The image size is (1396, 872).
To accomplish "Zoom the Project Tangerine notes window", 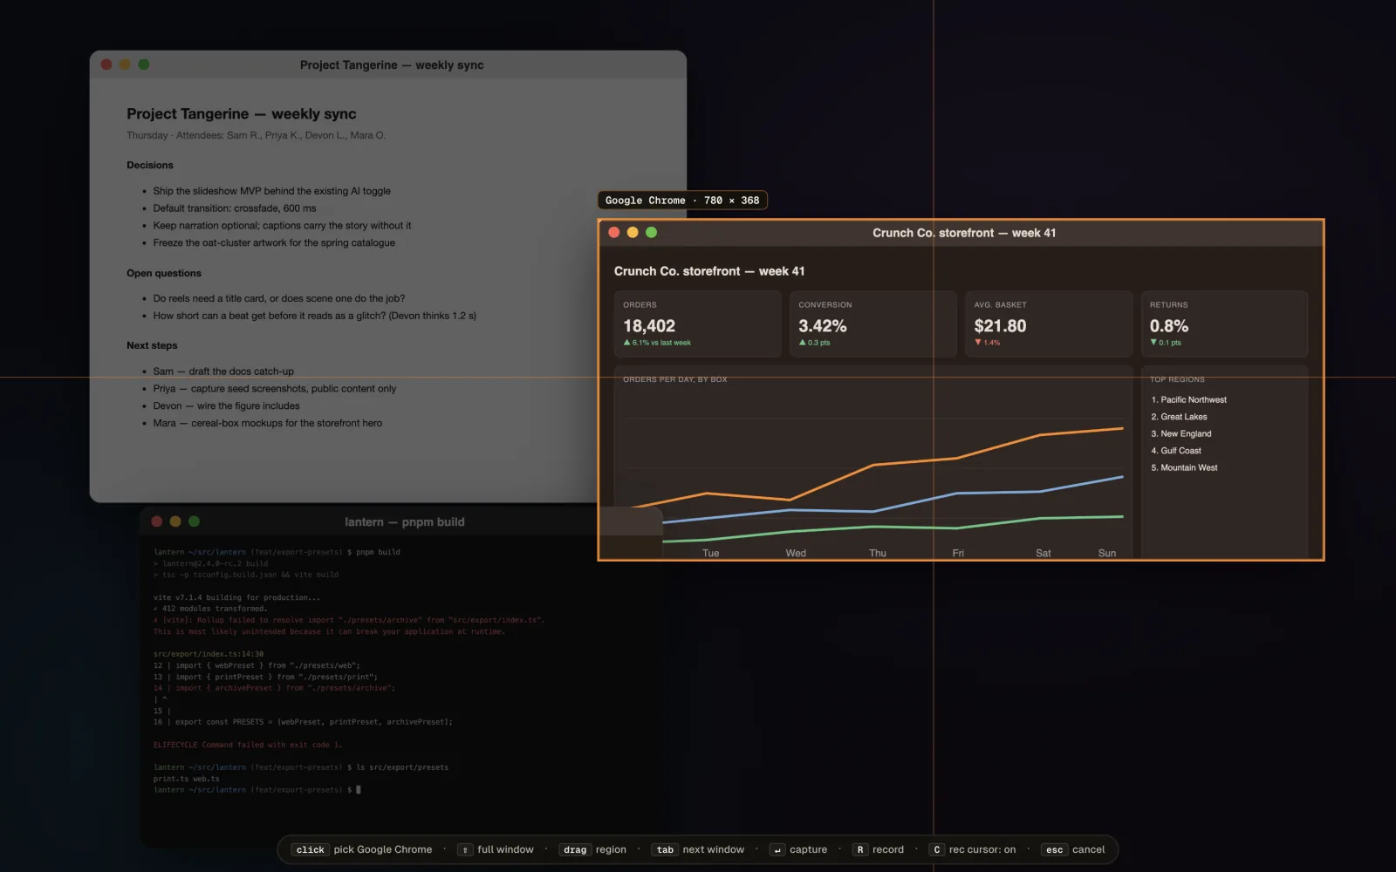I will 144,65.
